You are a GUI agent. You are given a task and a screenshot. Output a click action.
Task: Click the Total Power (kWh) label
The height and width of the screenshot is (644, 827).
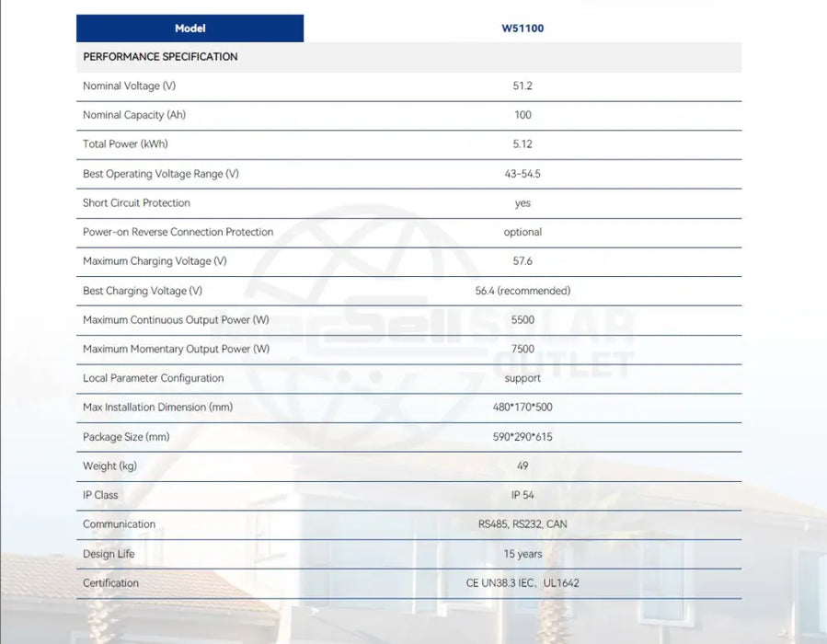pyautogui.click(x=125, y=144)
